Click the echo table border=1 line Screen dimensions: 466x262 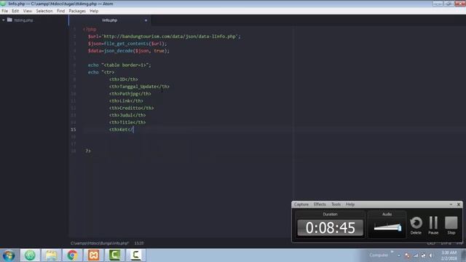pyautogui.click(x=119, y=65)
